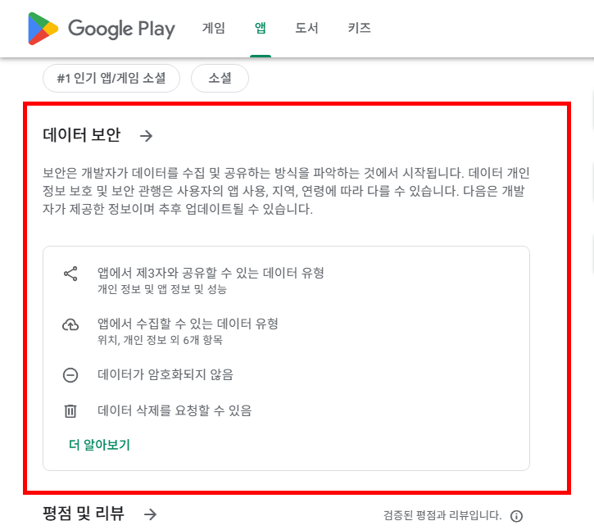Open the 키즈 tab
The image size is (594, 530).
(x=359, y=28)
